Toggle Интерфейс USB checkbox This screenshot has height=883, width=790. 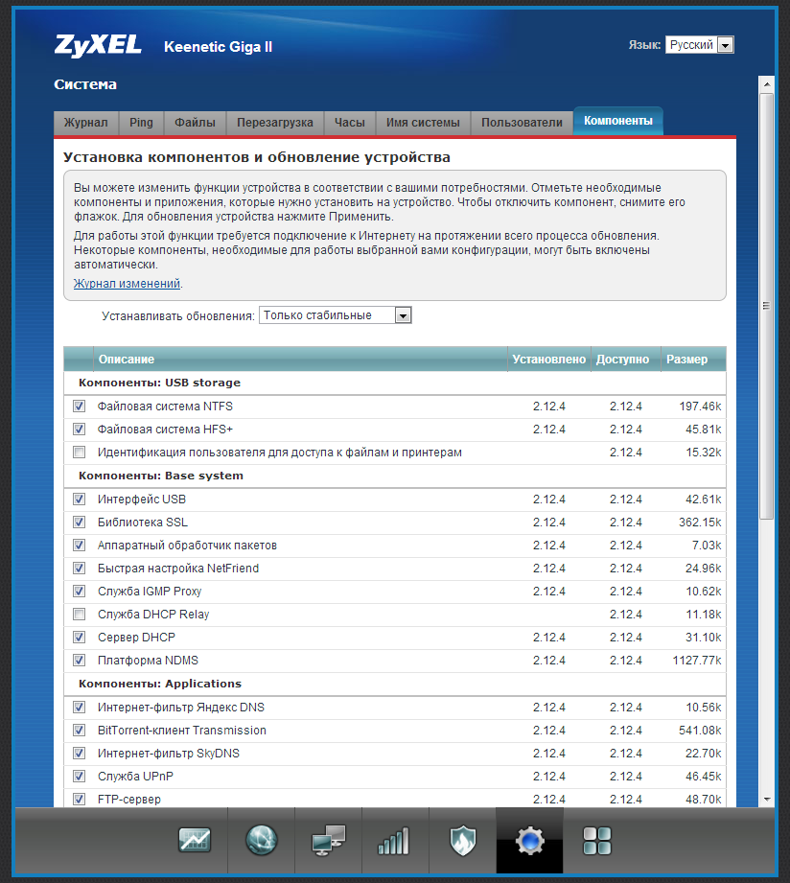79,499
